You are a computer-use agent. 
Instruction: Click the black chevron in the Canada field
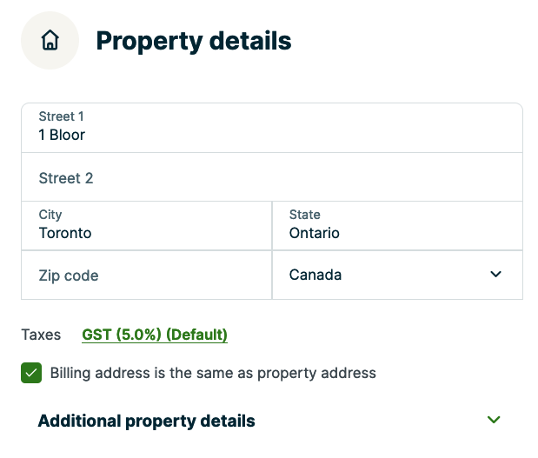point(495,275)
